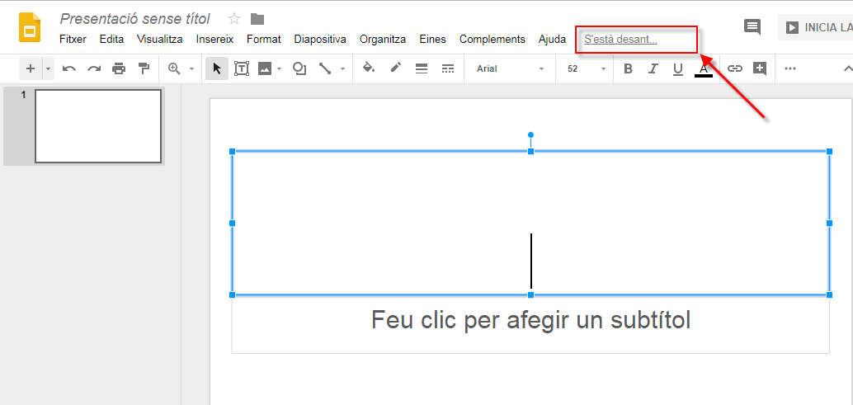Open the Complements menu

coord(492,39)
